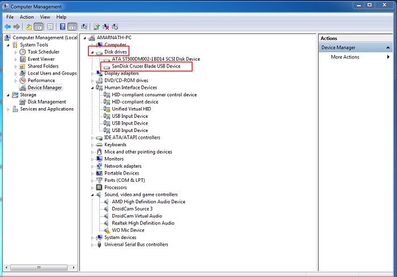Collapse the Device Manager actions section
The height and width of the screenshot is (277, 397).
tap(388, 48)
